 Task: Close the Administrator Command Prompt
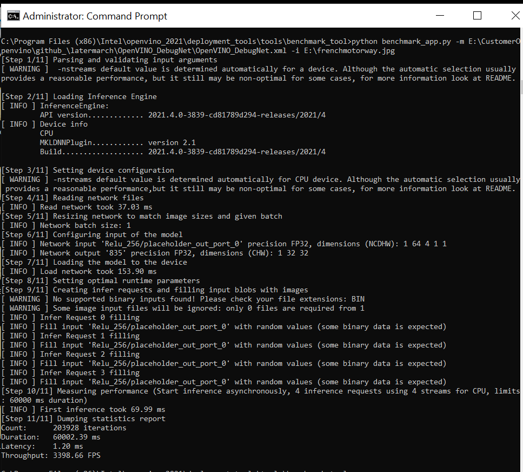click(x=515, y=16)
